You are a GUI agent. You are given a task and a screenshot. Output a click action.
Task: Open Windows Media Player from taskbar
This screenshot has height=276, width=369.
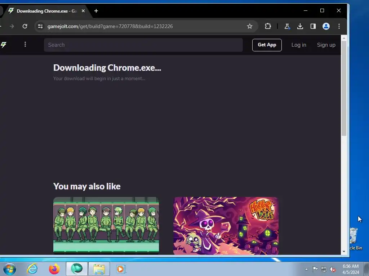pyautogui.click(x=121, y=269)
